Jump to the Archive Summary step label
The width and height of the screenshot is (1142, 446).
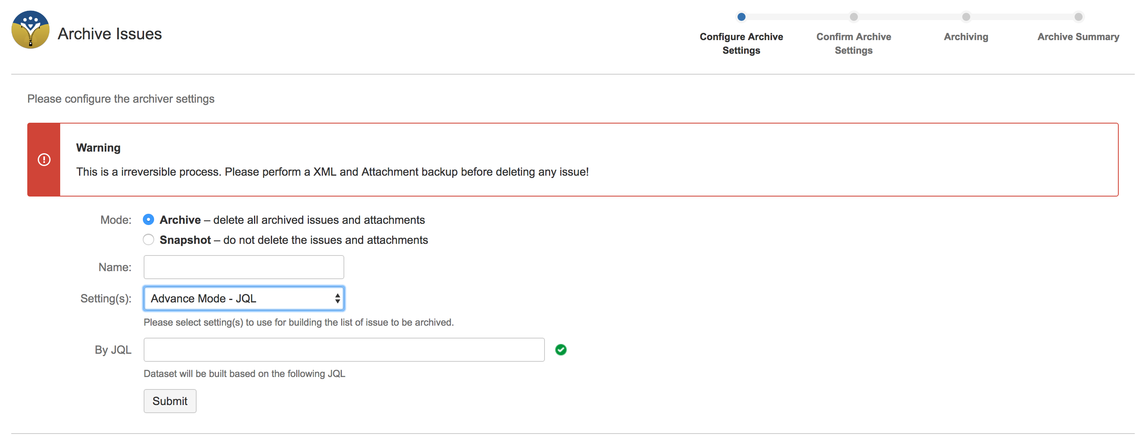click(1078, 37)
